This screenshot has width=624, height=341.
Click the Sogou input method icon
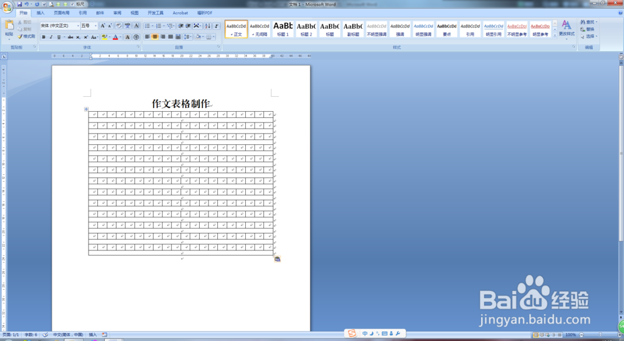[352, 334]
